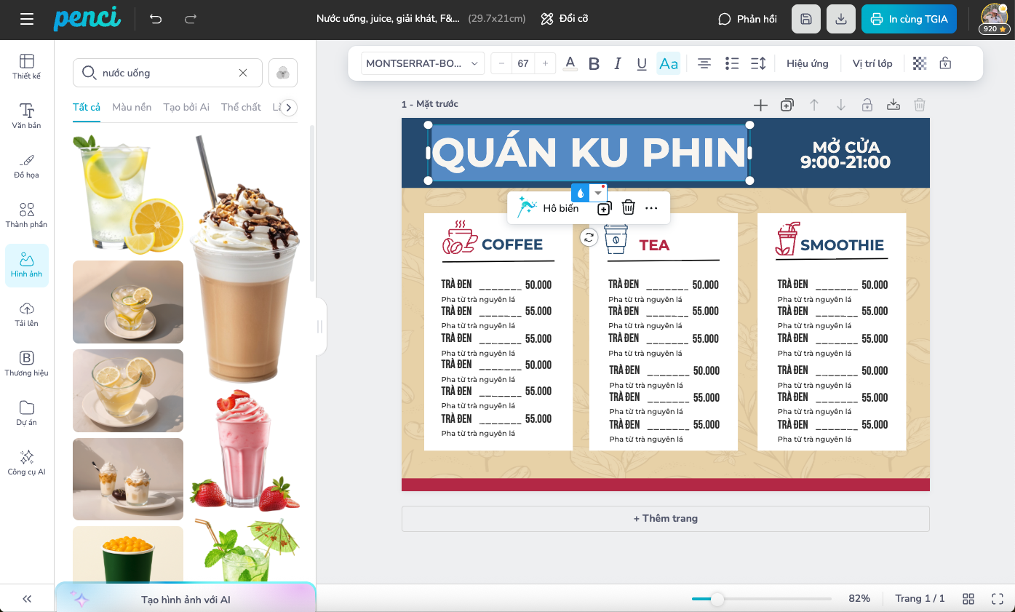Click the Thêm trang button
The height and width of the screenshot is (612, 1015).
(665, 518)
